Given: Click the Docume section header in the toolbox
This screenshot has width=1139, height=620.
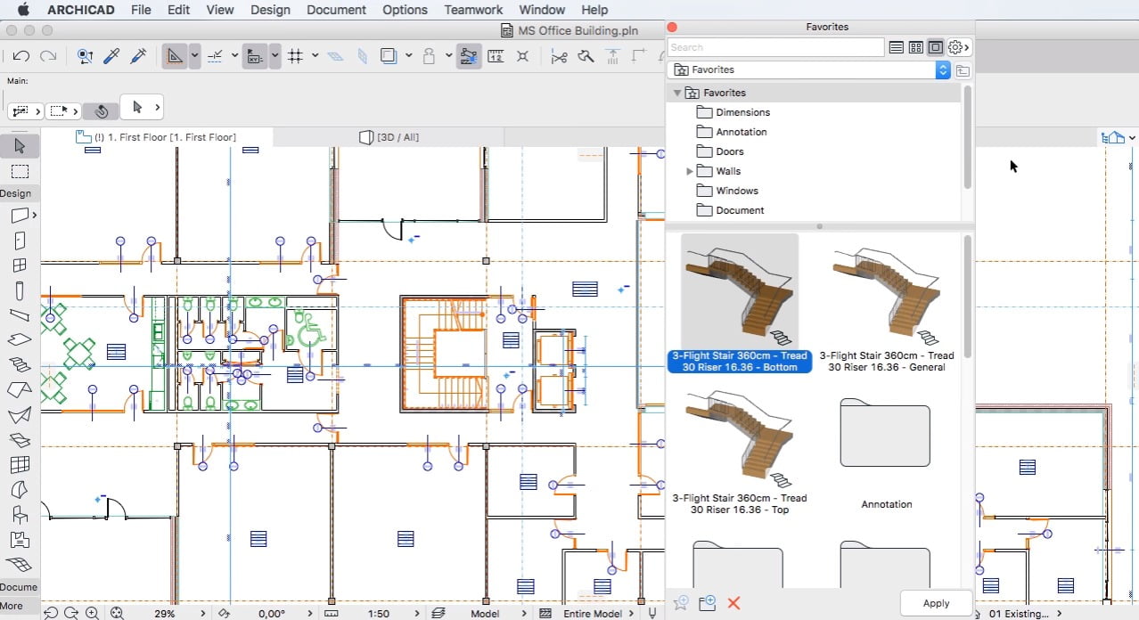Looking at the screenshot, I should point(19,587).
